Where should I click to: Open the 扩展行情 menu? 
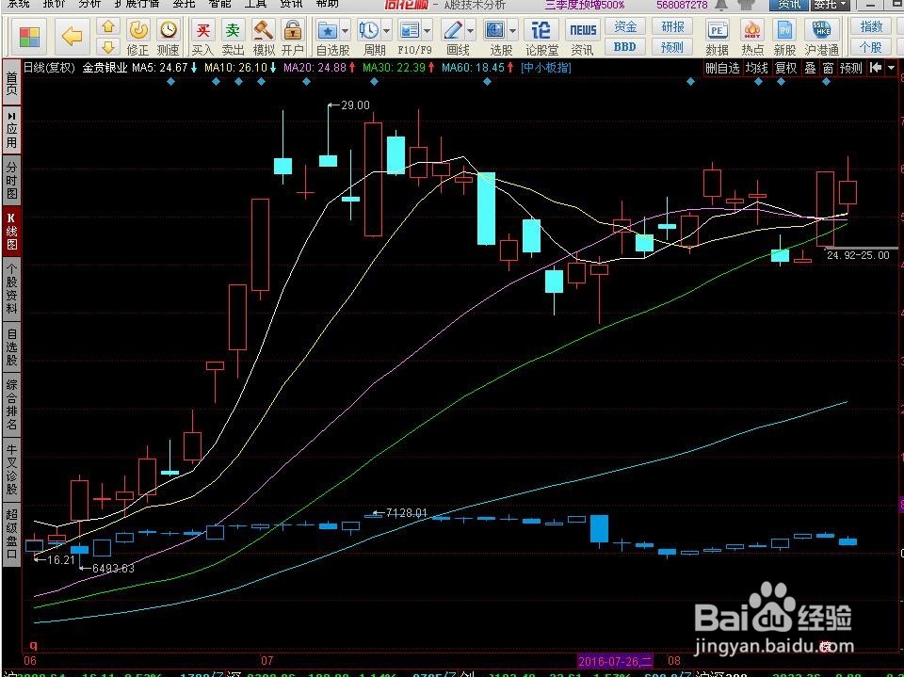pyautogui.click(x=136, y=4)
